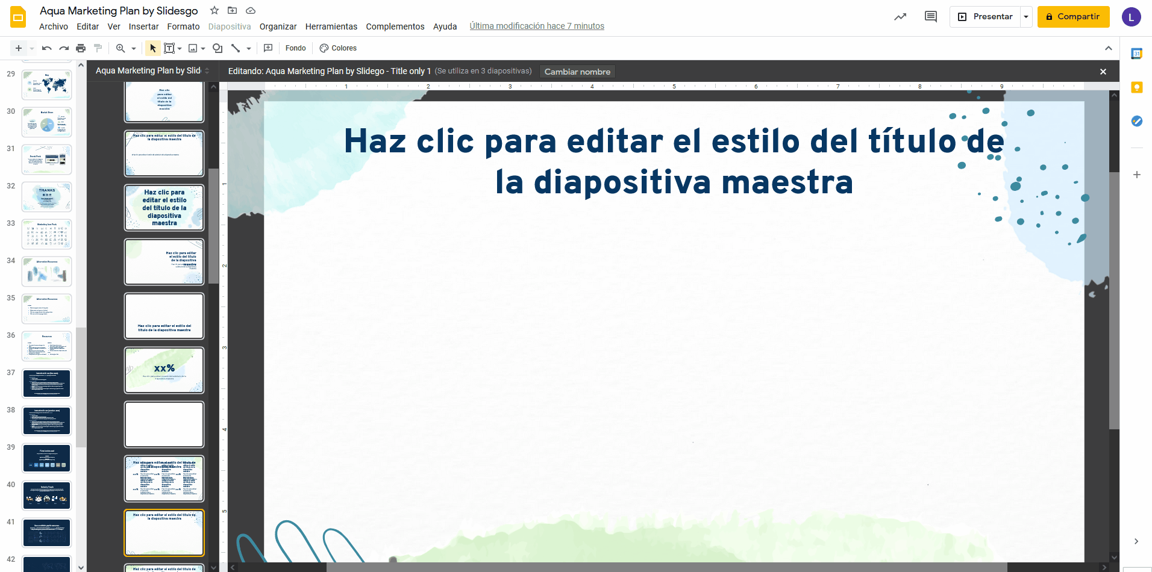Open the Insertar menu
This screenshot has height=572, width=1152.
click(x=144, y=26)
